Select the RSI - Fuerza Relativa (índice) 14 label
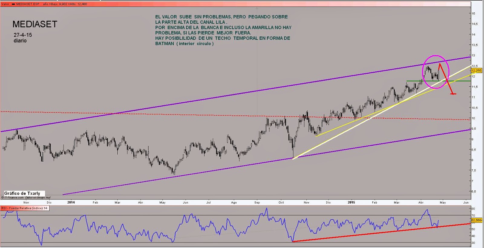This screenshot has height=248, width=484. 24,208
